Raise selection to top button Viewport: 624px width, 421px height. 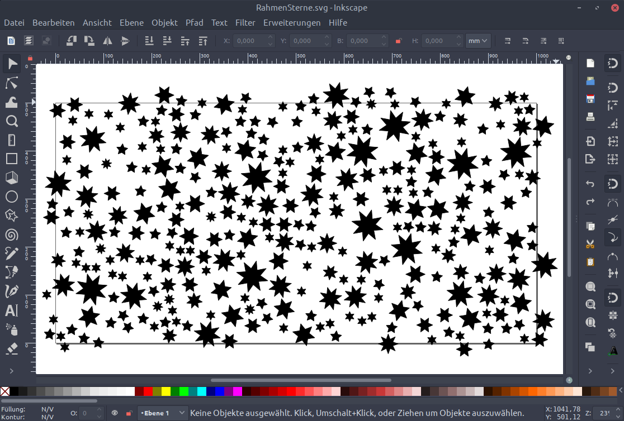pos(203,41)
